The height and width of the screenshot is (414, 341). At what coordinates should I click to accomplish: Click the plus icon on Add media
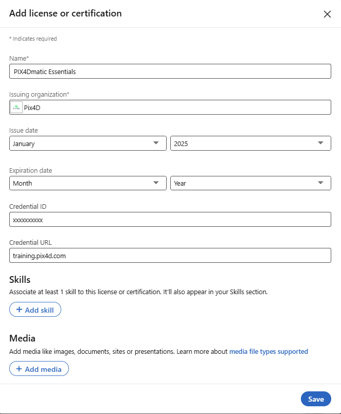click(x=19, y=369)
